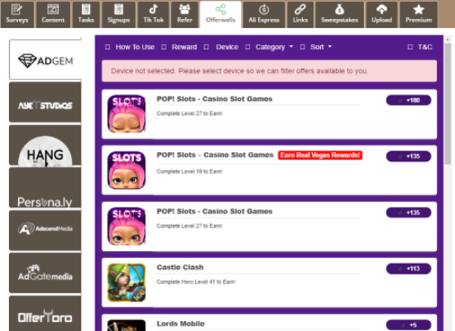Open the T&C link

point(425,47)
